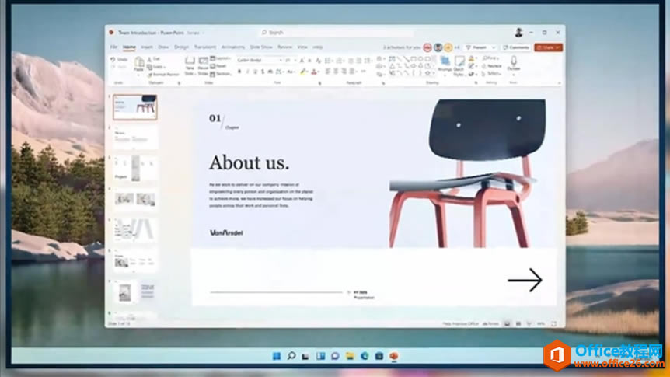Screen dimensions: 670x377
Task: Start Dictate with the microphone icon
Action: coord(514,63)
